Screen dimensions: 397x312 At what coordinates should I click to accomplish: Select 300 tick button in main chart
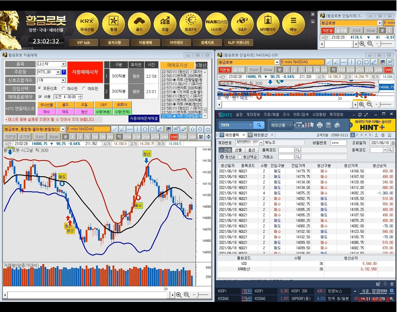tap(174, 137)
